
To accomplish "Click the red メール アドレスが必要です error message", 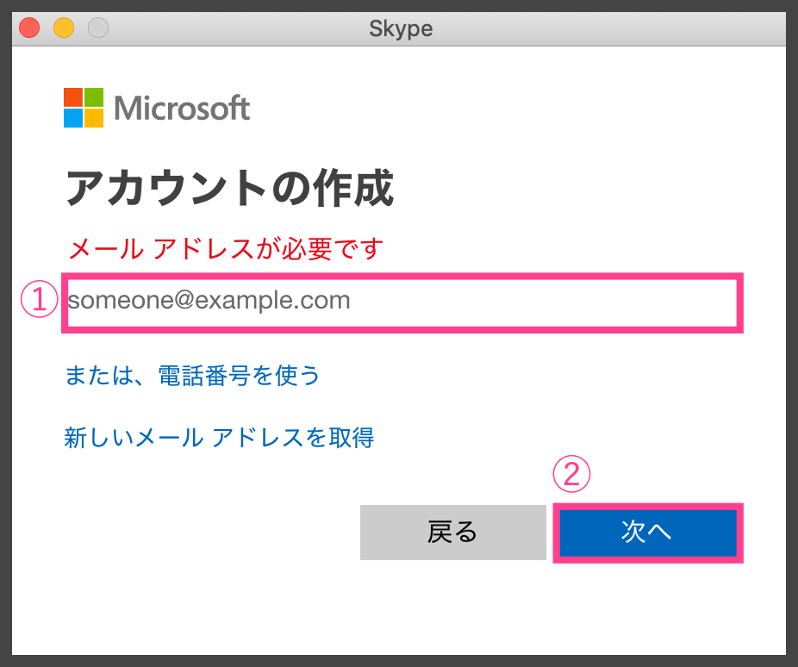I will 226,249.
